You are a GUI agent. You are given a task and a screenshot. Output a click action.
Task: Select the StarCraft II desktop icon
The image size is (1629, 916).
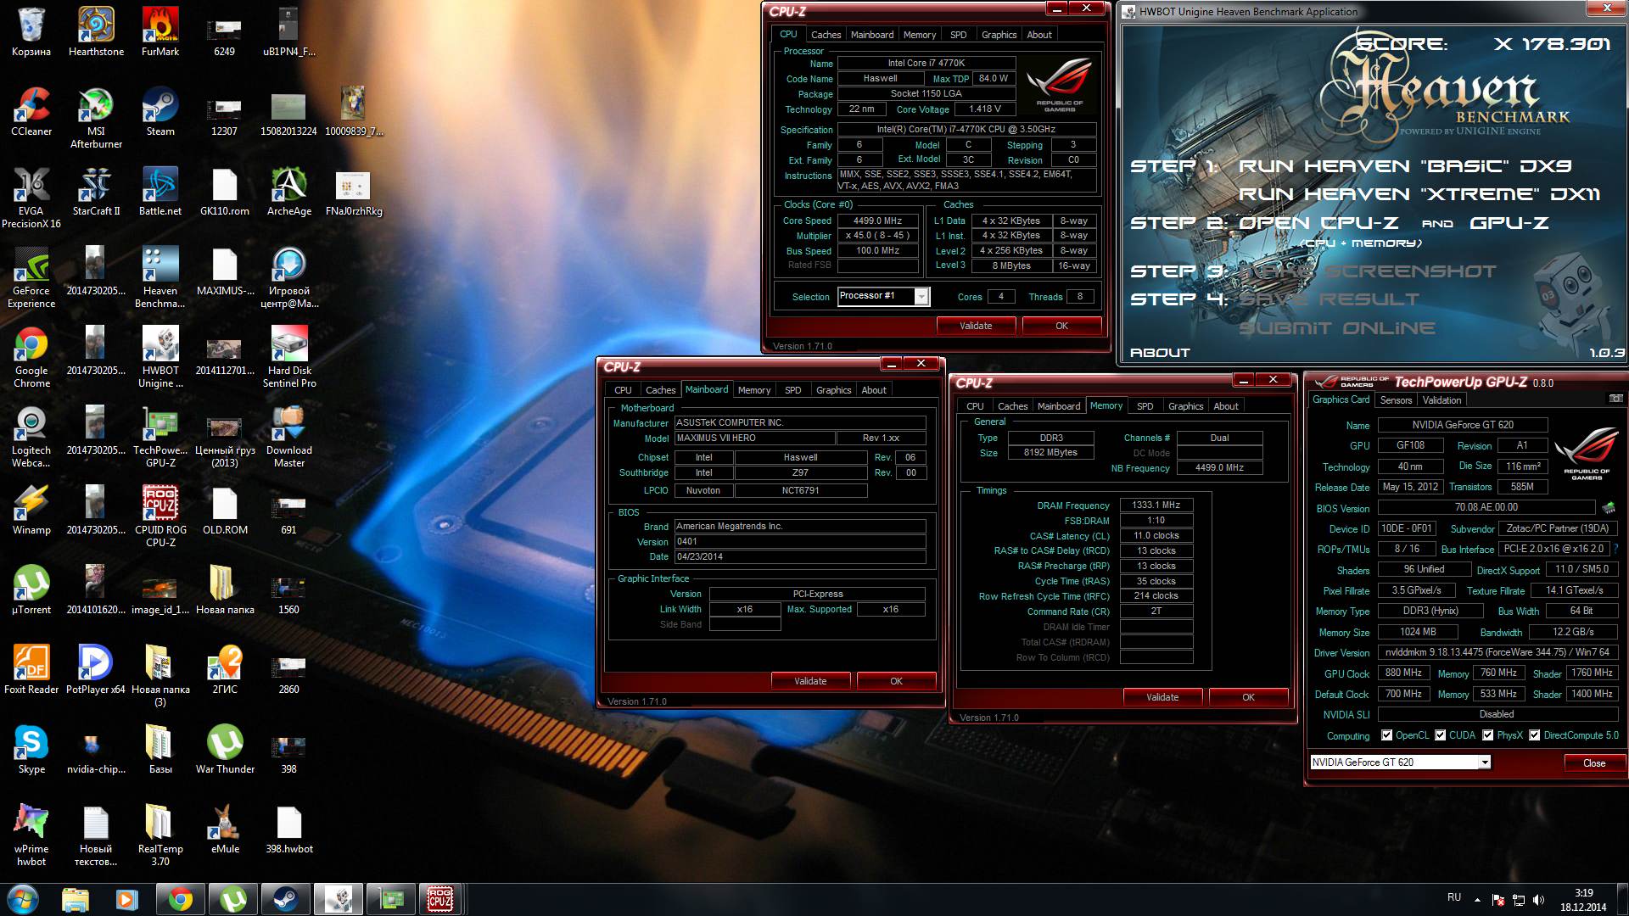click(96, 191)
